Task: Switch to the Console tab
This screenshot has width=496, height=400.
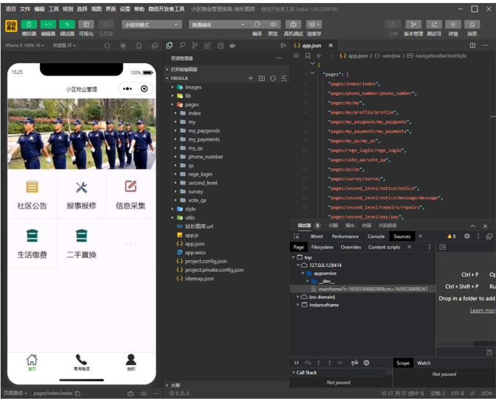Action: pyautogui.click(x=376, y=236)
